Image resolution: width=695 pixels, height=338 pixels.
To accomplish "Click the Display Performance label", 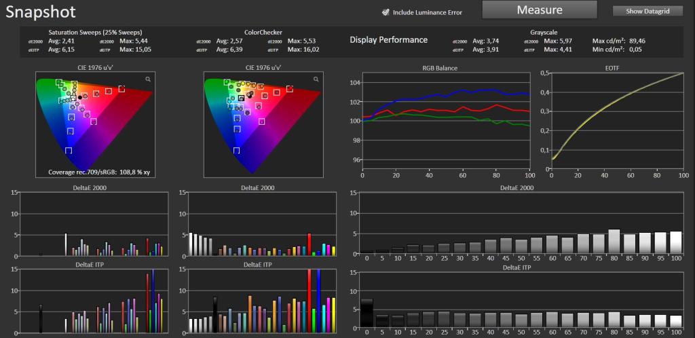I will point(389,40).
